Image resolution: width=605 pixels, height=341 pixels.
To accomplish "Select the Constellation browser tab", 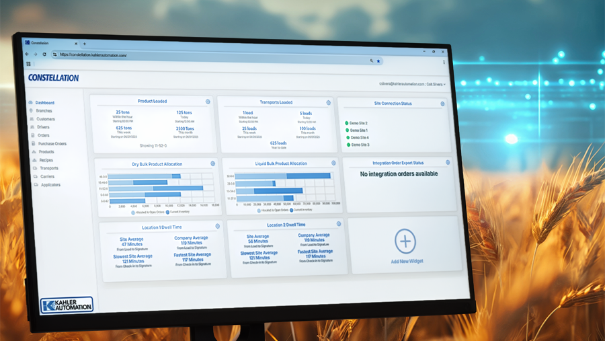I will coord(51,43).
